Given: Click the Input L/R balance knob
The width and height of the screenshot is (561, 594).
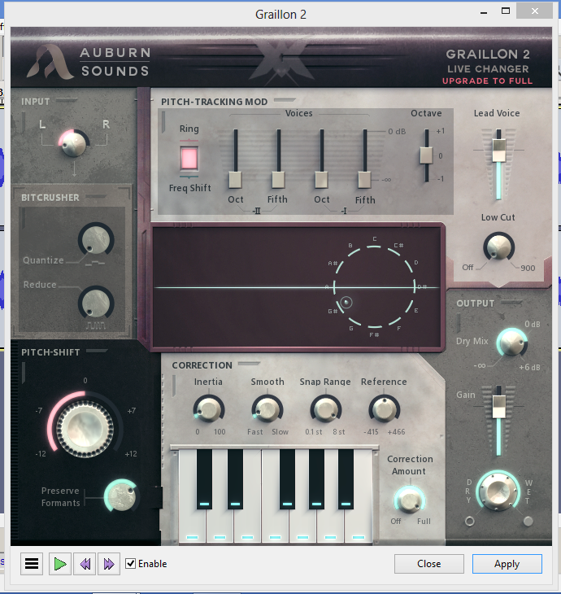Looking at the screenshot, I should tap(74, 143).
